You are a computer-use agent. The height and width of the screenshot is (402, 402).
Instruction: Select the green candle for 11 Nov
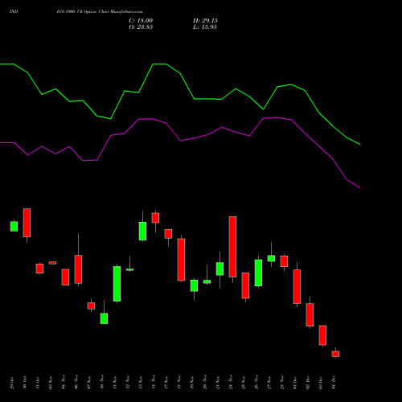pos(117,284)
